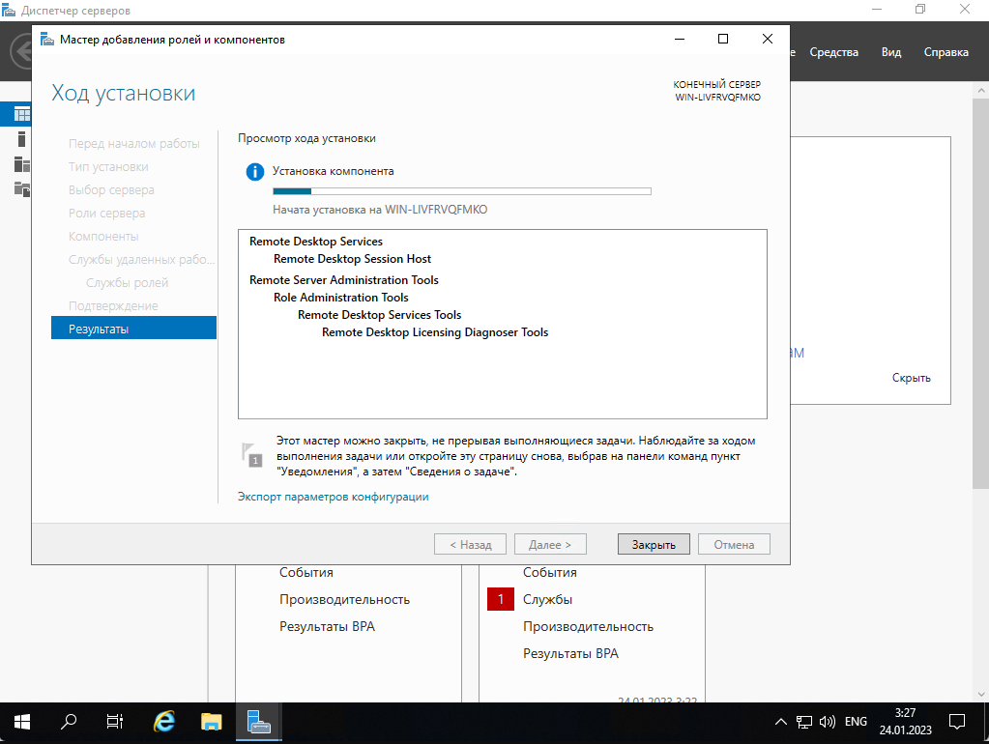Open the Средства menu
This screenshot has height=744, width=989.
coord(833,52)
